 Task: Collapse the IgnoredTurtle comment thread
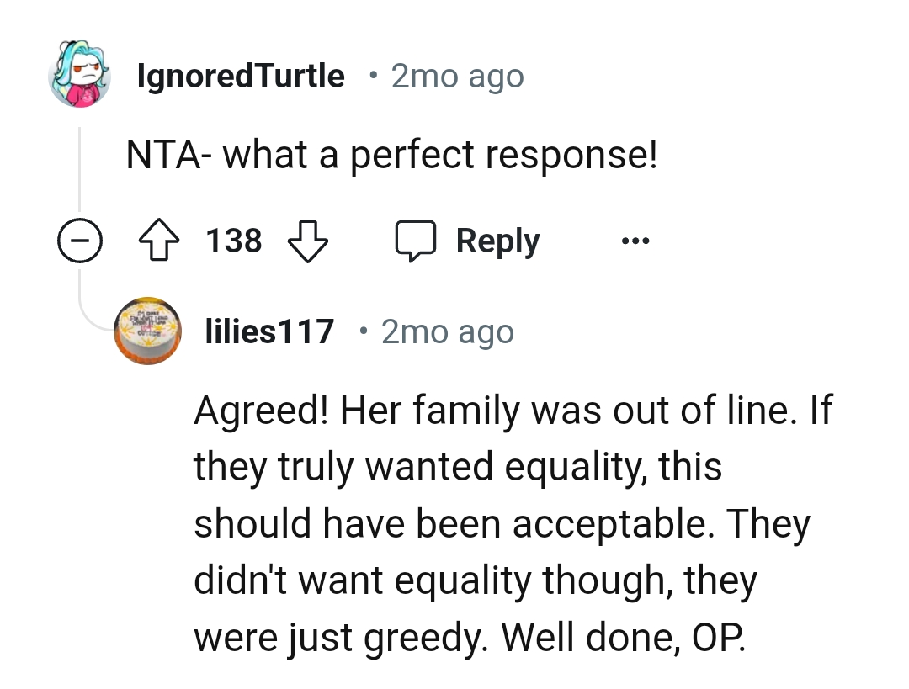coord(80,240)
